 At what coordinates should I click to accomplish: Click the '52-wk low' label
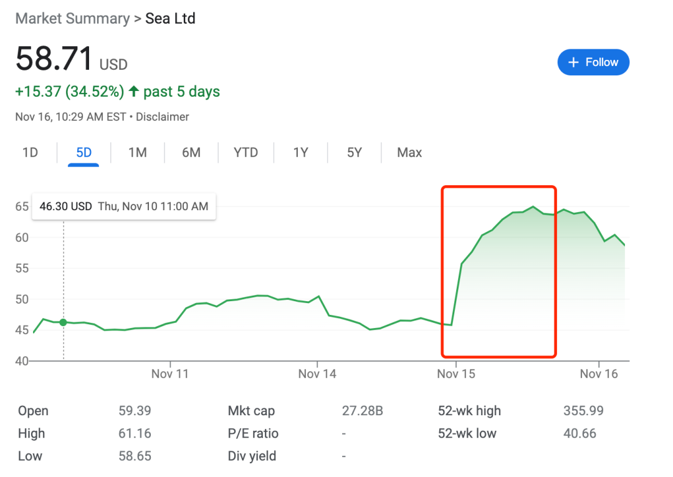(467, 433)
